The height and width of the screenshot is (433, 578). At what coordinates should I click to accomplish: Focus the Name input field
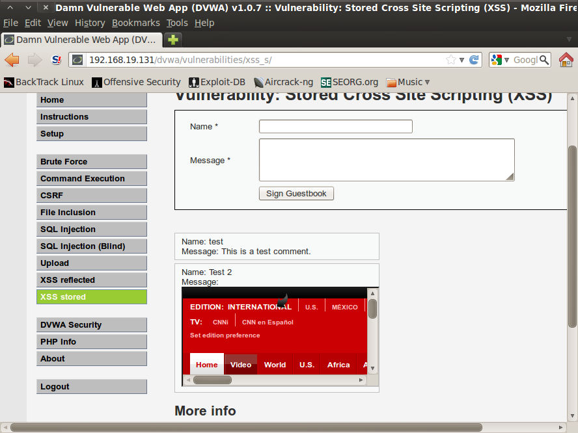(335, 126)
